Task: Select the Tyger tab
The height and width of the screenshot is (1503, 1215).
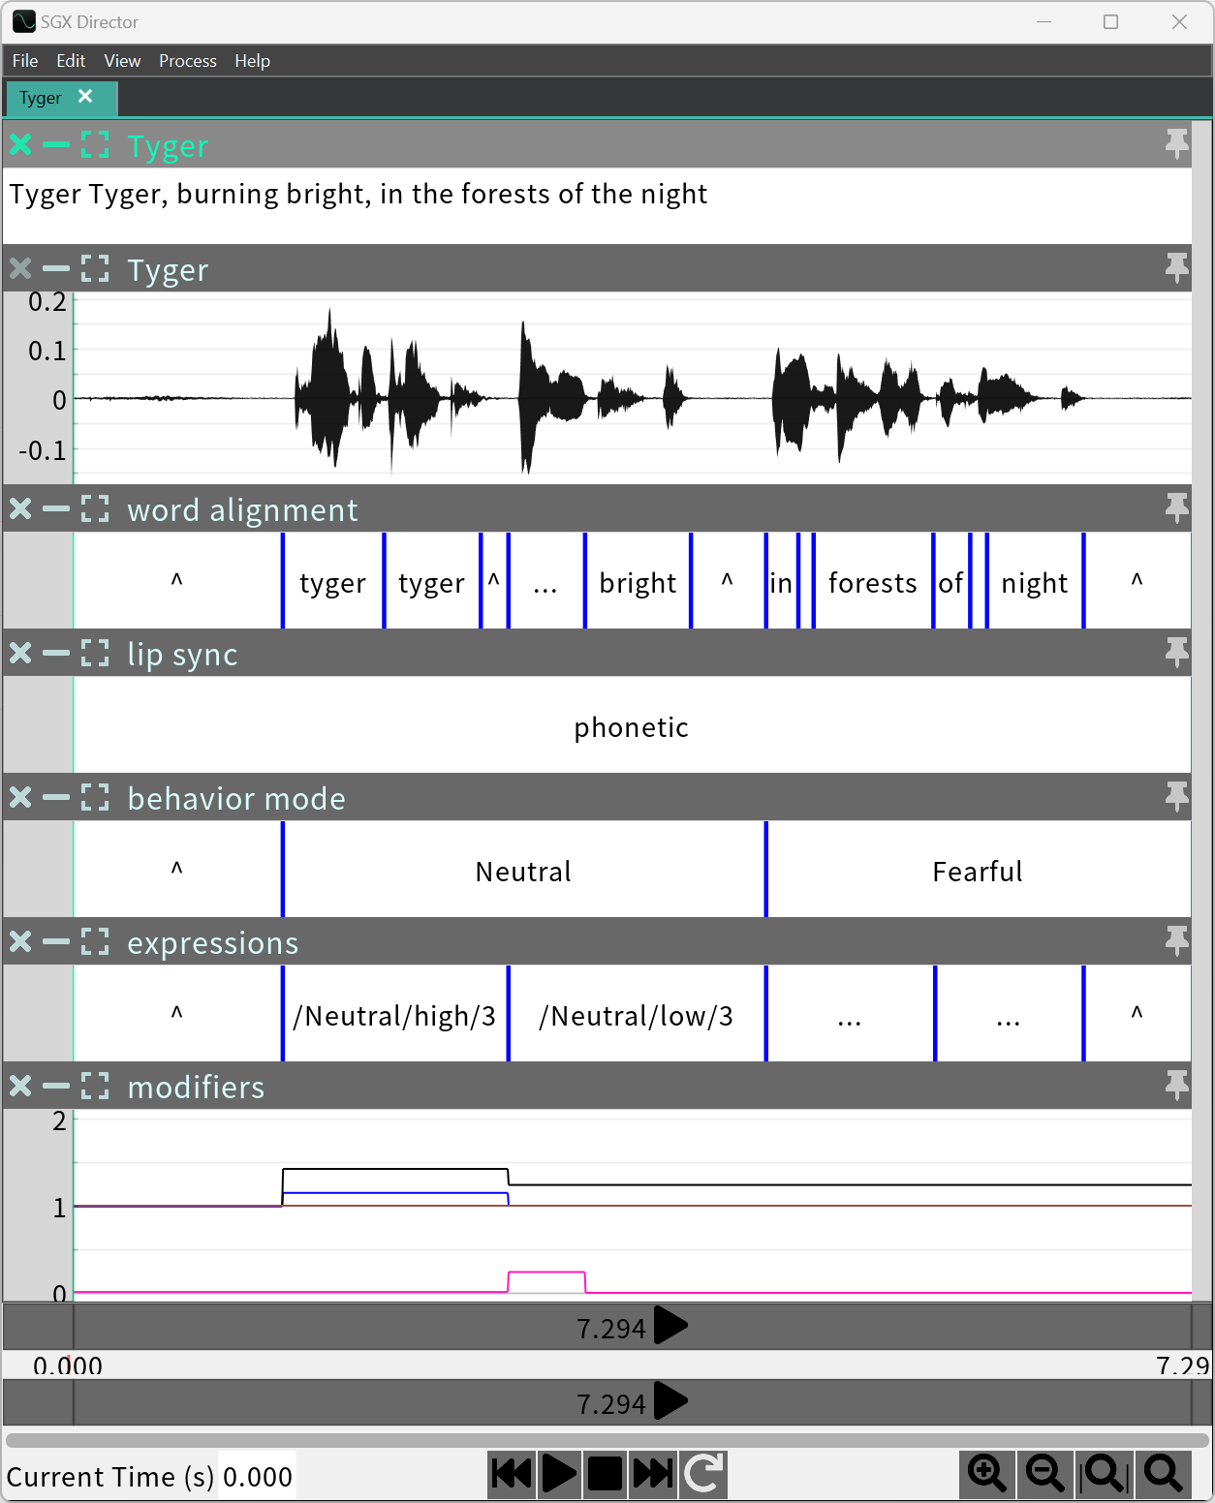Action: coord(41,97)
